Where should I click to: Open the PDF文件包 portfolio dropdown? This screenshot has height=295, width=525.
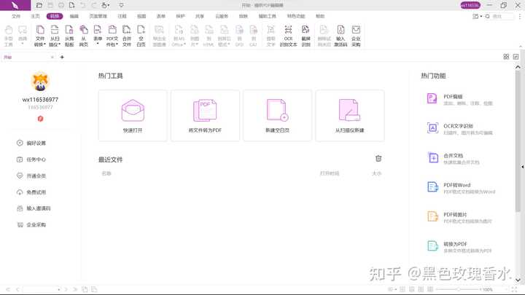coord(112,36)
